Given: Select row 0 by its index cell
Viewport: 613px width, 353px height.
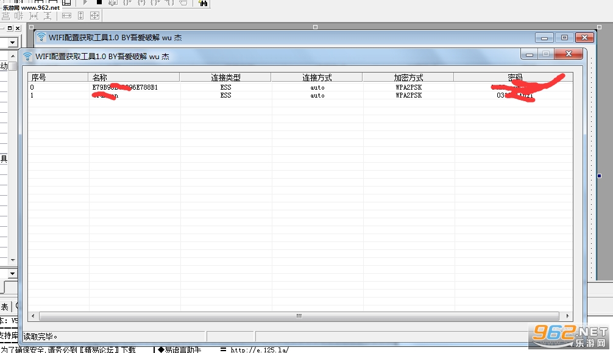Looking at the screenshot, I should pyautogui.click(x=32, y=87).
